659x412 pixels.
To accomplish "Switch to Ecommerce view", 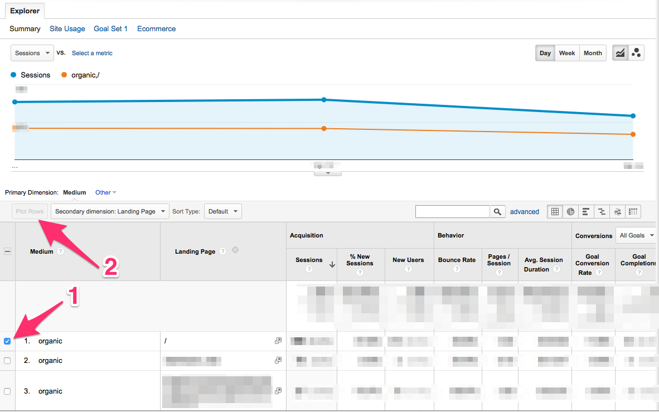I will click(x=156, y=28).
